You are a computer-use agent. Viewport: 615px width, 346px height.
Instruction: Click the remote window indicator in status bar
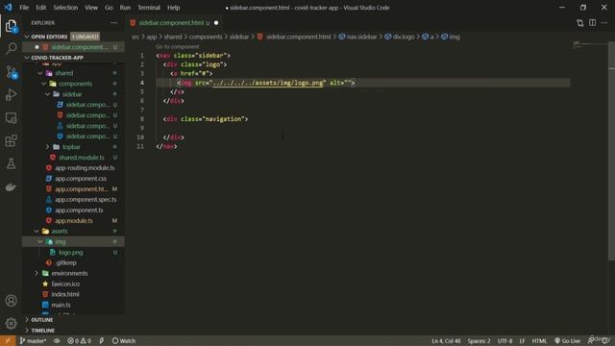tap(8, 341)
